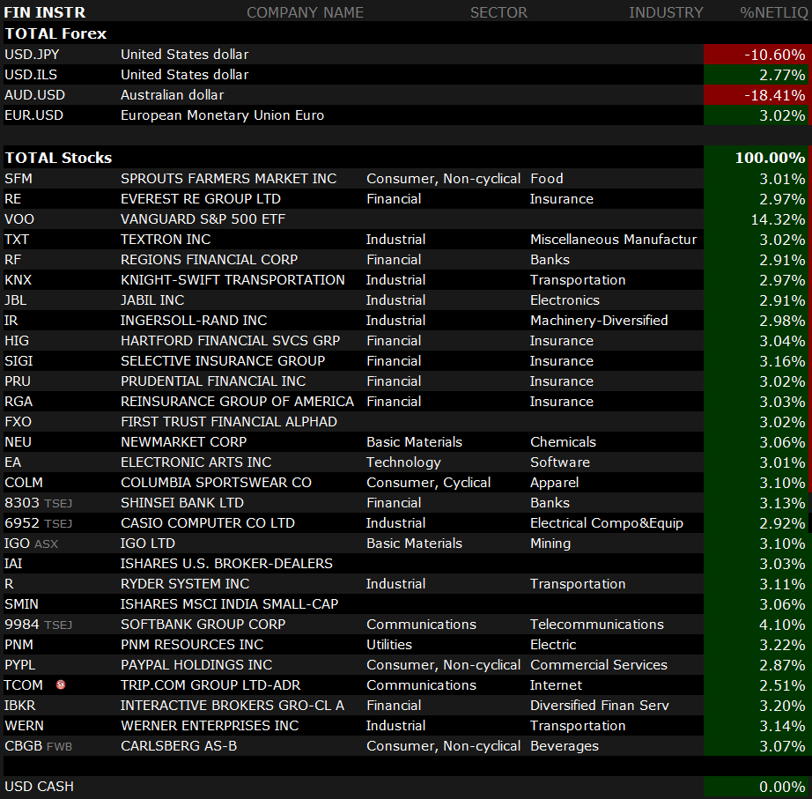Select HARTFORD FINANCIAL SVCS GRP

click(231, 340)
